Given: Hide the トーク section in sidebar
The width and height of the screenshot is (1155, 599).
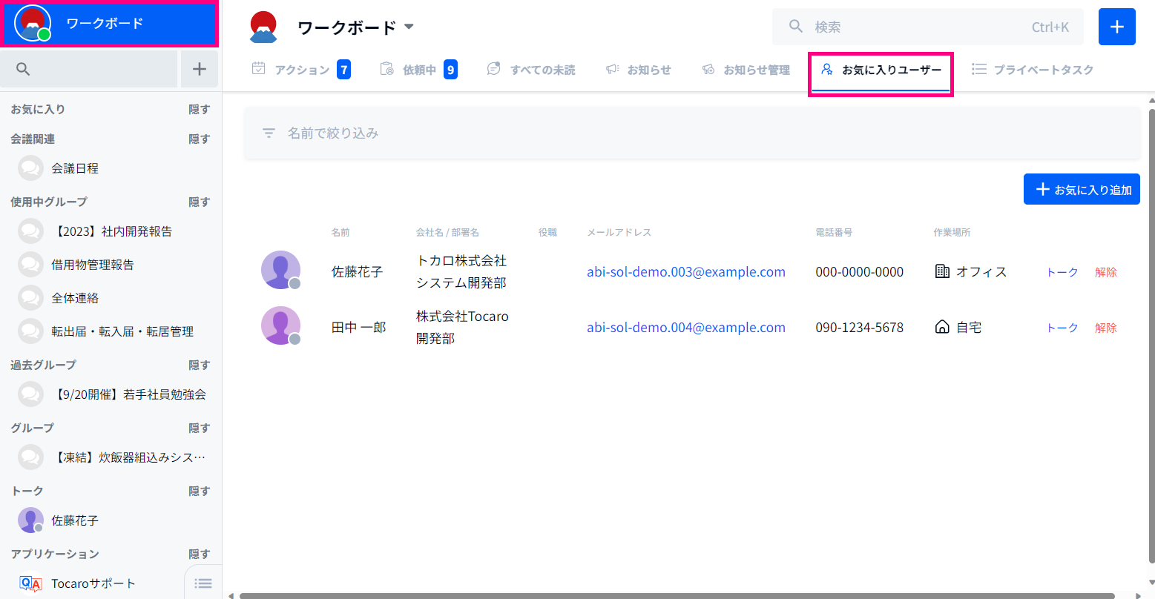Looking at the screenshot, I should [x=199, y=490].
